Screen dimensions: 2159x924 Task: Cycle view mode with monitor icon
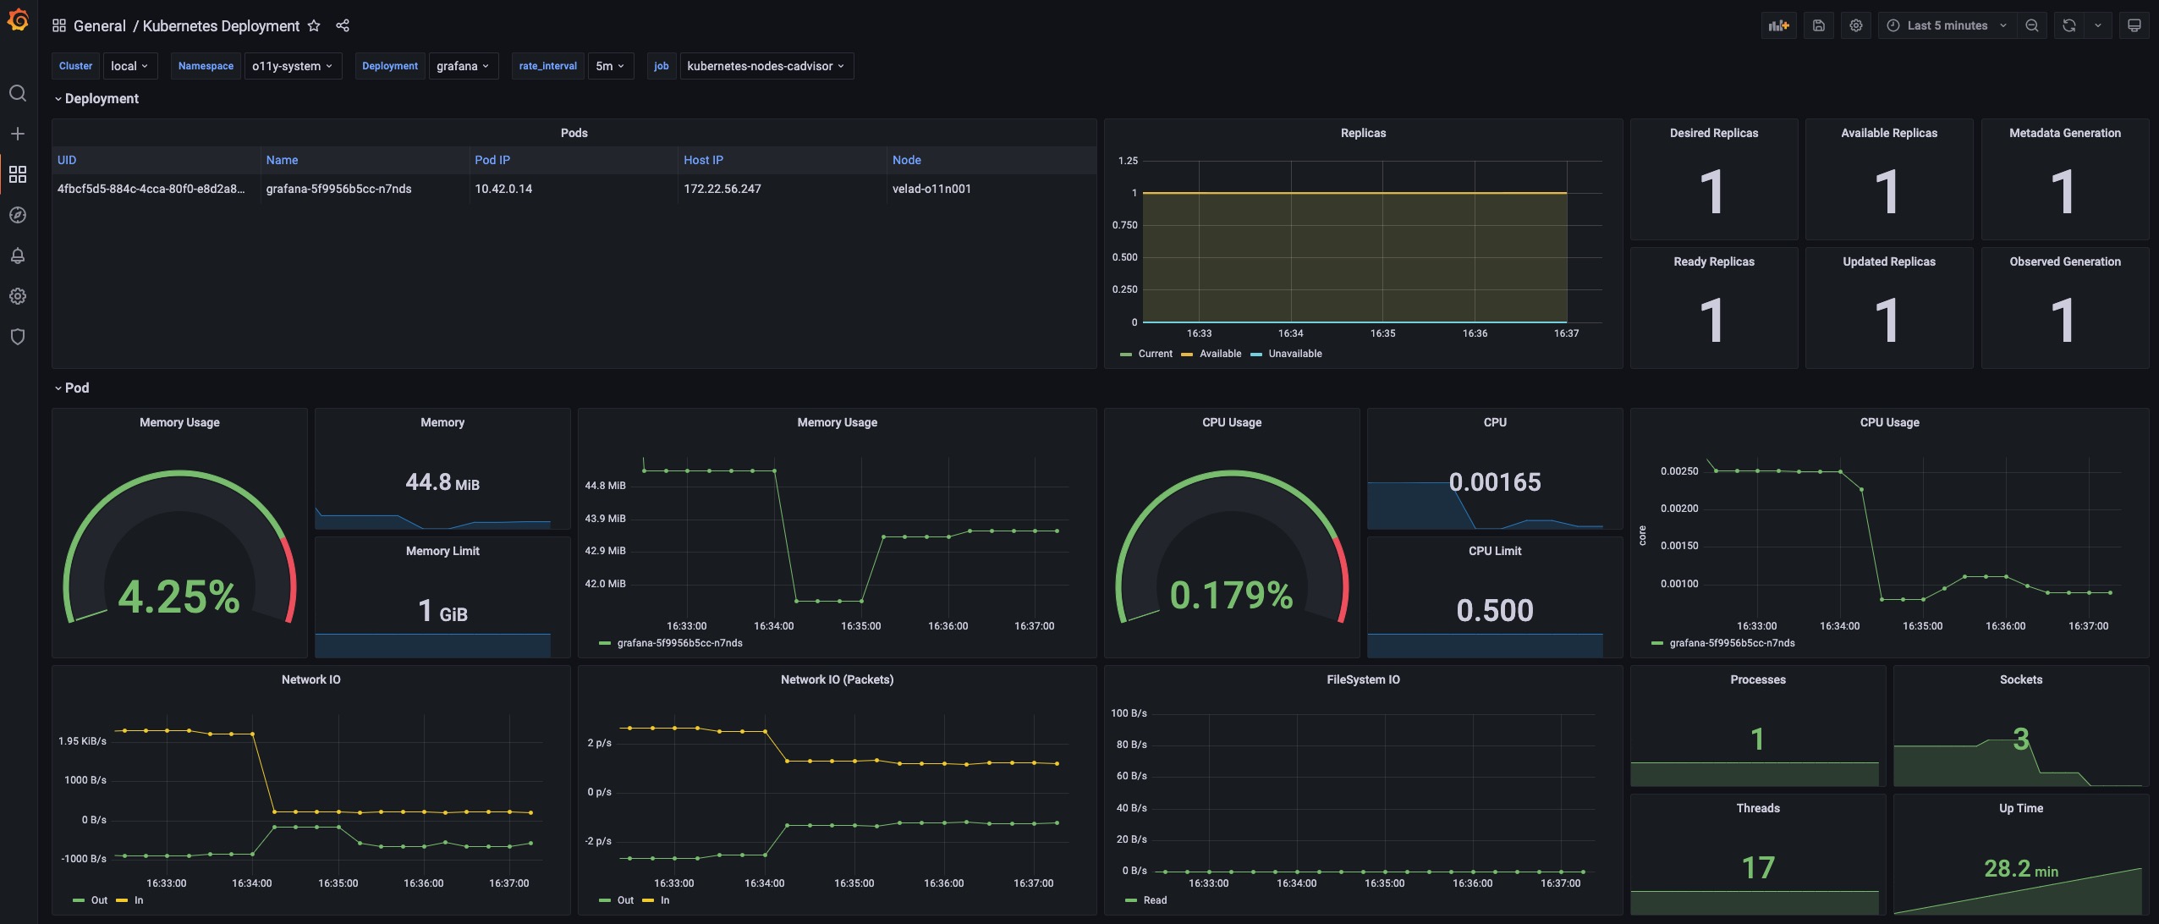point(2134,25)
